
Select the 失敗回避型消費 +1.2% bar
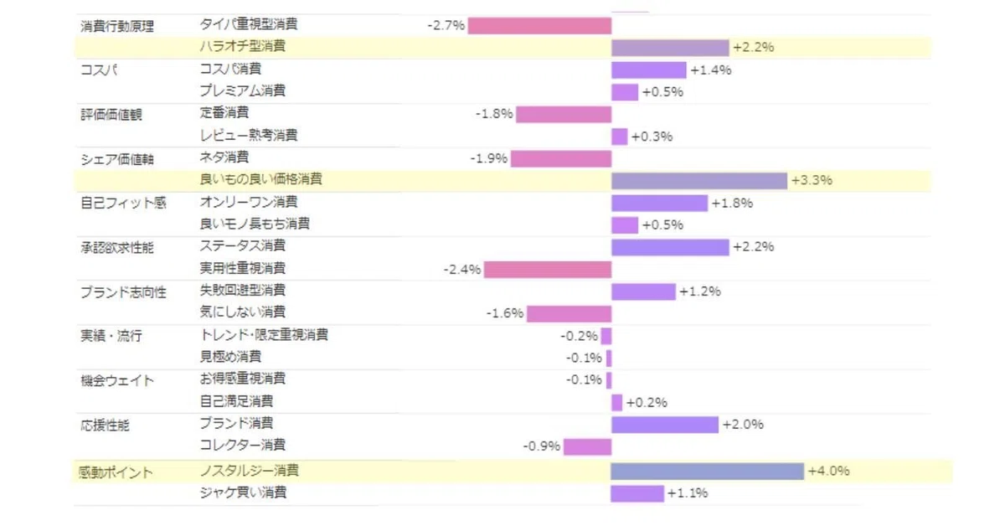[644, 291]
